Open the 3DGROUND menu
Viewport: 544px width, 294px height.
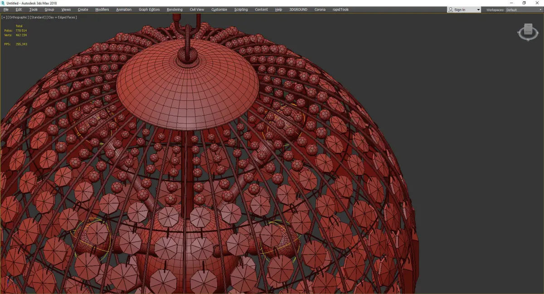point(297,9)
